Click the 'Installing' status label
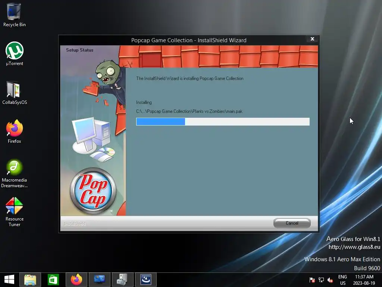Viewport: 382px width, 287px height. (144, 102)
